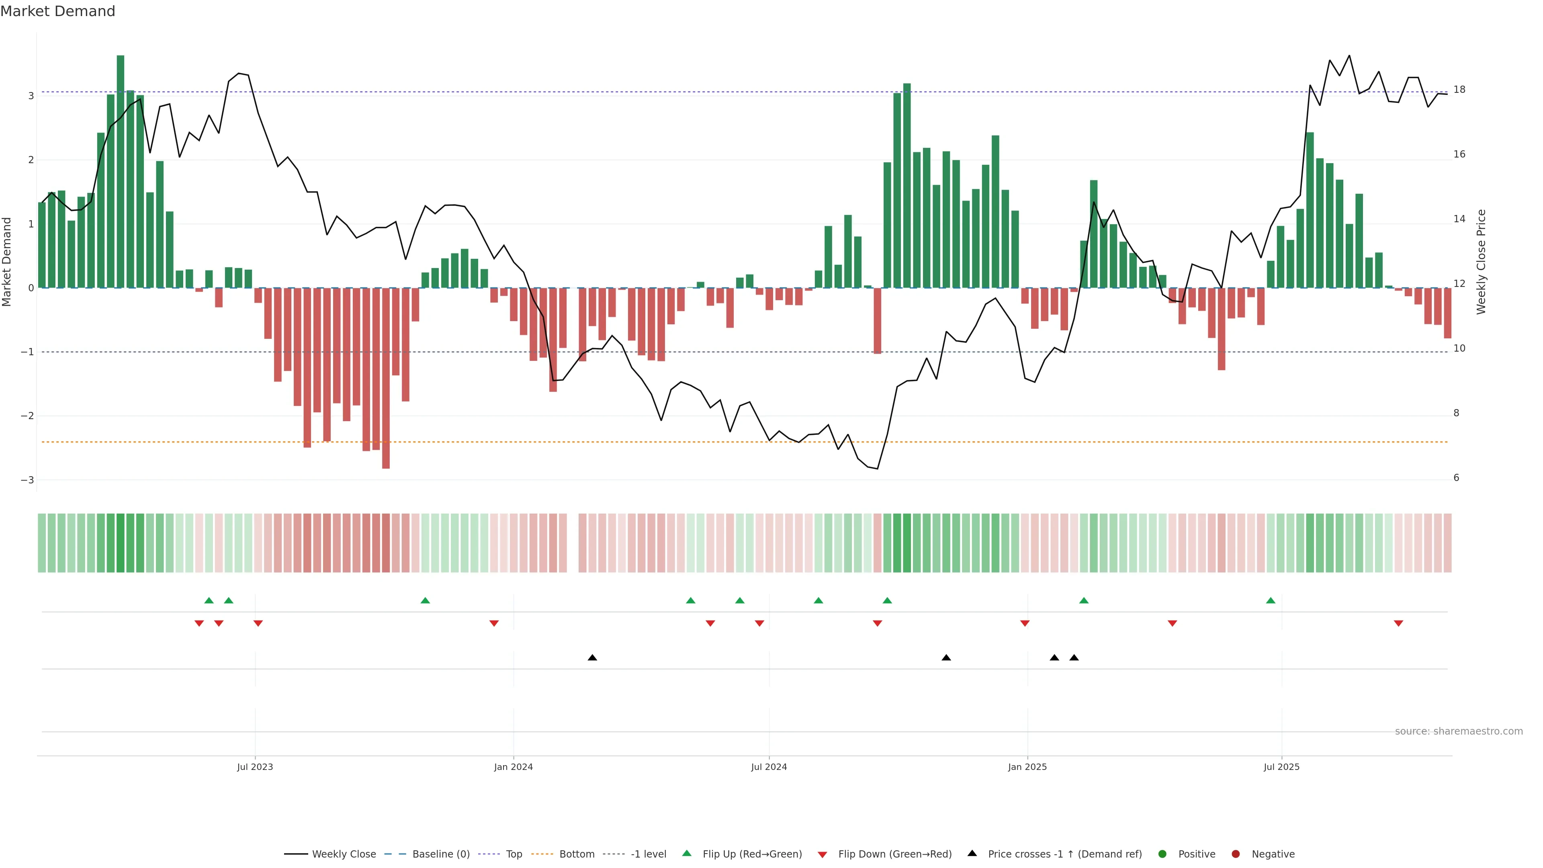This screenshot has width=1543, height=868.
Task: Click the Flip Down red triangle legend icon
Action: (x=823, y=854)
